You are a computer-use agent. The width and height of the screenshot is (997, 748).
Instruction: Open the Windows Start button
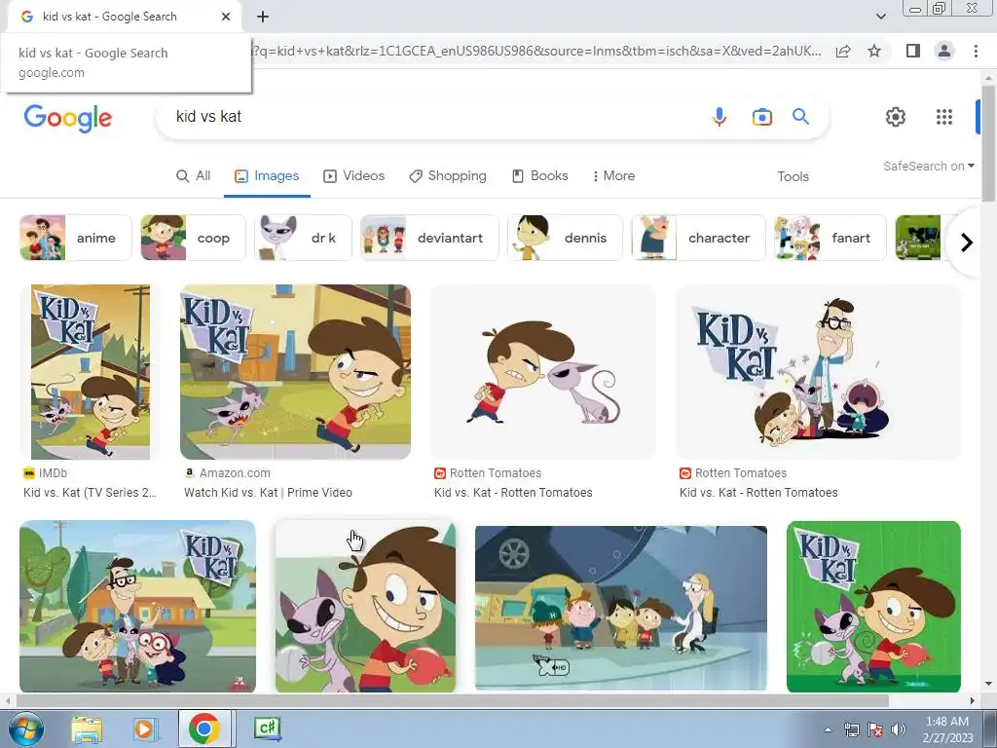(x=25, y=729)
